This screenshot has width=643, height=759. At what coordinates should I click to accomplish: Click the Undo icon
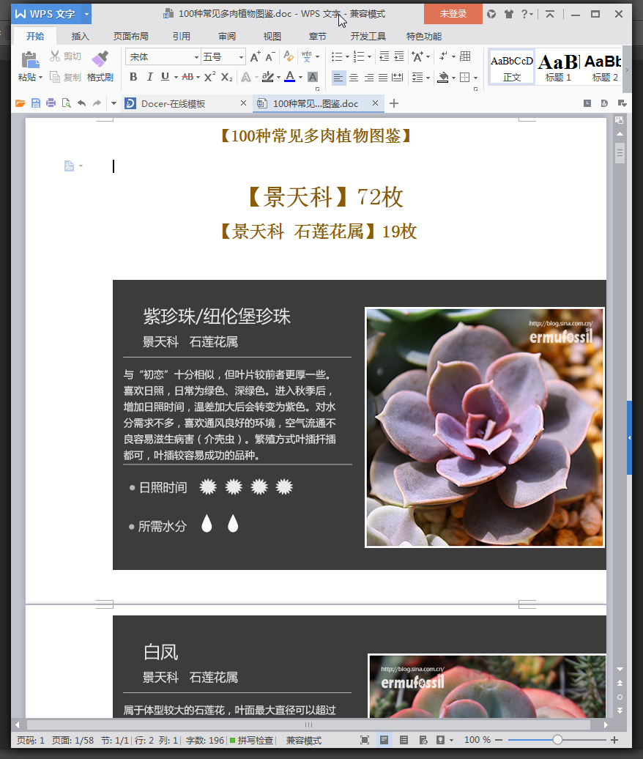click(x=81, y=103)
